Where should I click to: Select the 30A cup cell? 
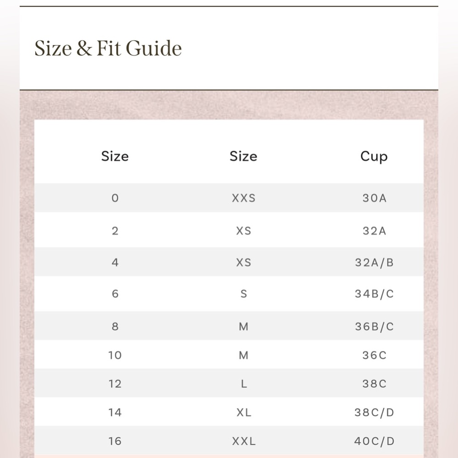375,198
